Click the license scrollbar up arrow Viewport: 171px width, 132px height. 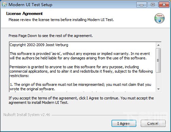coord(158,45)
